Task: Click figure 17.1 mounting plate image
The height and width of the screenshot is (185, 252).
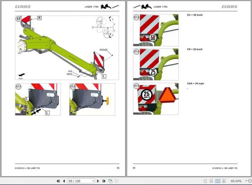Action: click(38, 99)
